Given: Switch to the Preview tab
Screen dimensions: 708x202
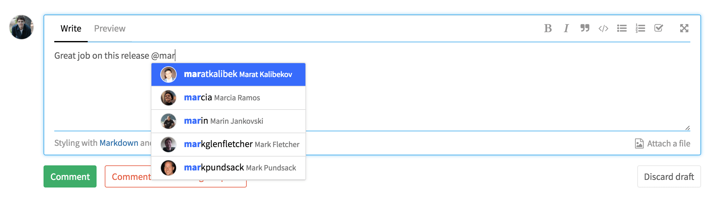Looking at the screenshot, I should click(x=110, y=29).
